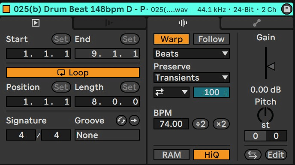Click the Set button next to Position
The height and width of the screenshot is (165, 295).
click(61, 87)
